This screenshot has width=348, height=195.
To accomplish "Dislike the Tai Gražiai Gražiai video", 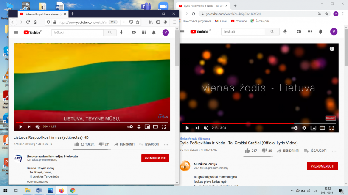I will pos(267,151).
